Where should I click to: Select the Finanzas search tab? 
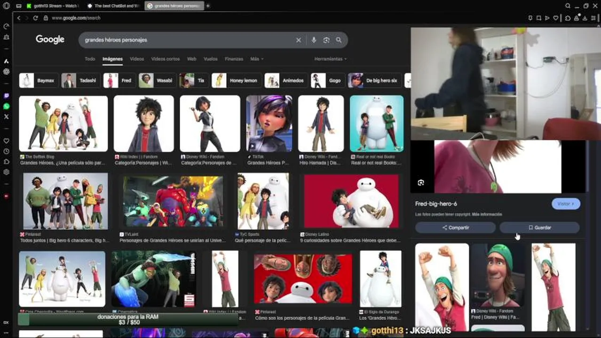(234, 59)
